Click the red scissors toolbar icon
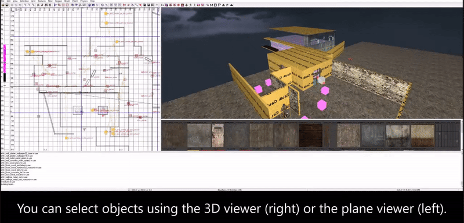This screenshot has height=223, width=464. 125,5
